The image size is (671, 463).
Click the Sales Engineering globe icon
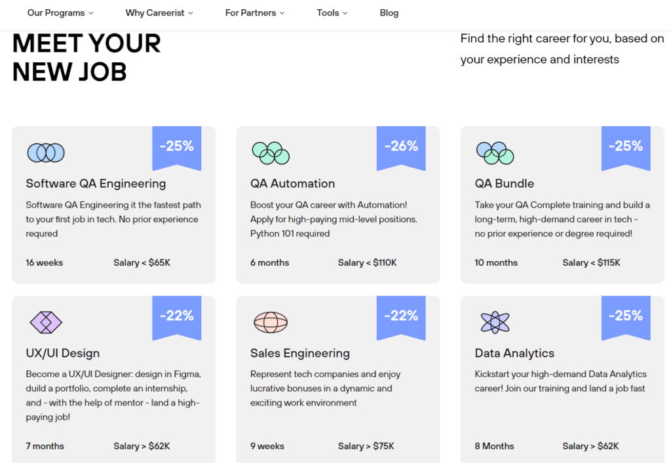tap(271, 322)
